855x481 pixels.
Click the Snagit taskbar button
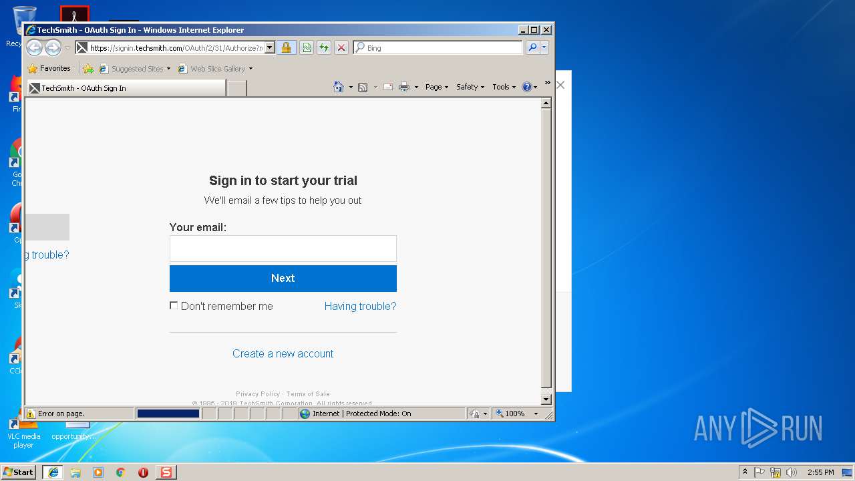166,472
